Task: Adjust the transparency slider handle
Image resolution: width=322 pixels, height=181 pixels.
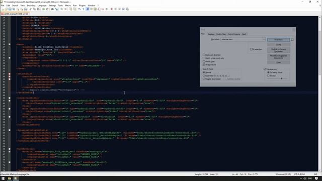Action: tap(281, 78)
